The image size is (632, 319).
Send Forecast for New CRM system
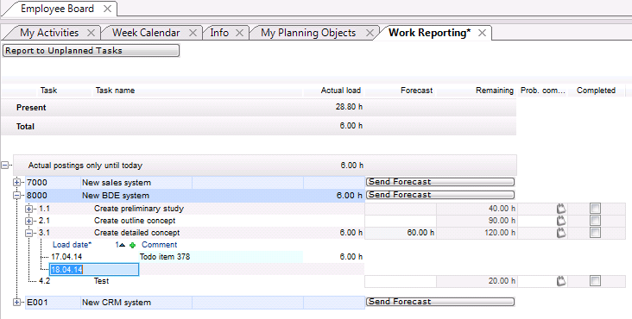[440, 302]
